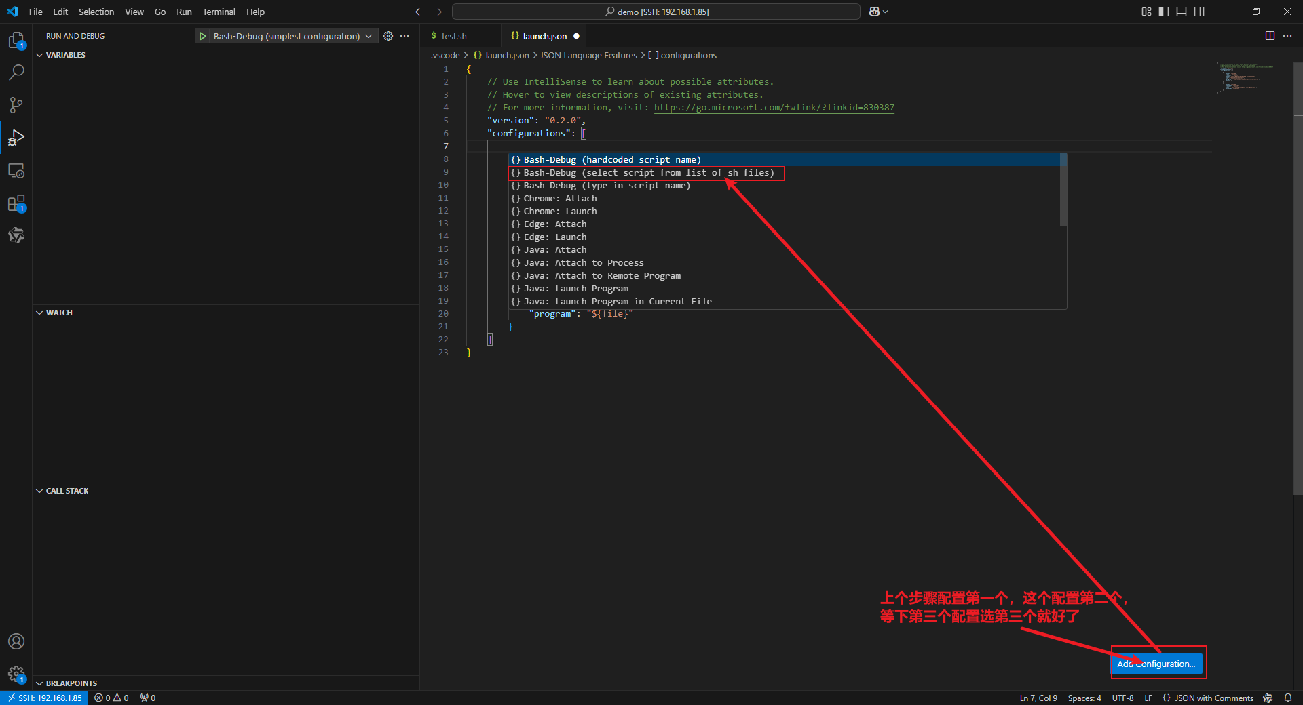Open the View menu

(x=134, y=12)
